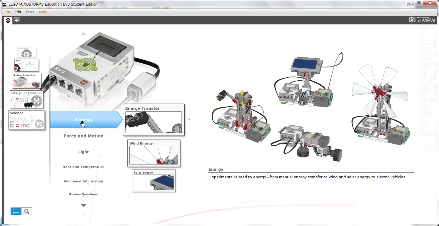Open the File sidebar category
The image size is (439, 226).
(x=27, y=65)
